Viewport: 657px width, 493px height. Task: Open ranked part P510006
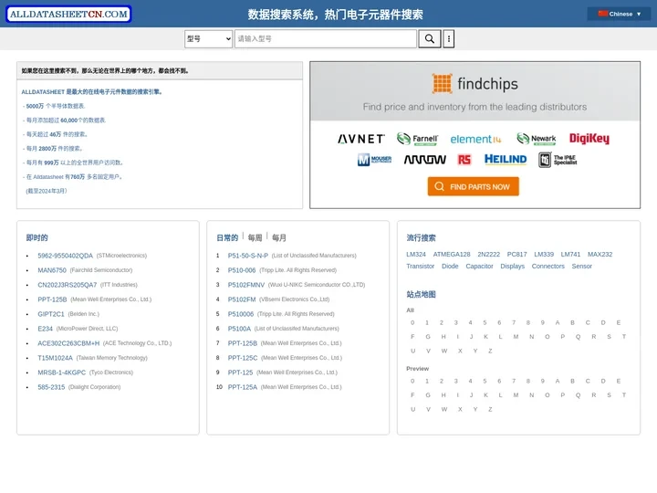pyautogui.click(x=241, y=314)
